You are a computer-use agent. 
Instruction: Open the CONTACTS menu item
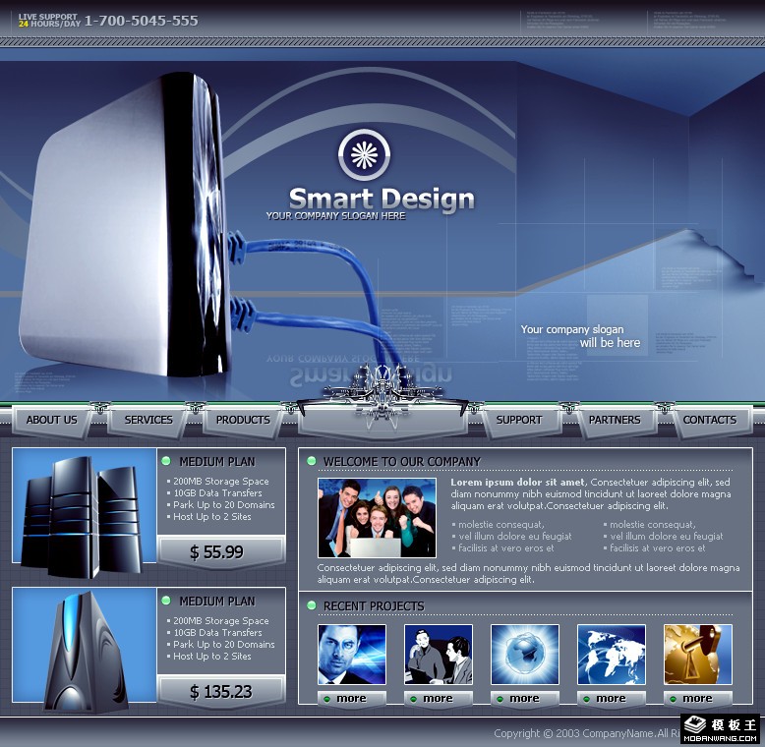(709, 420)
